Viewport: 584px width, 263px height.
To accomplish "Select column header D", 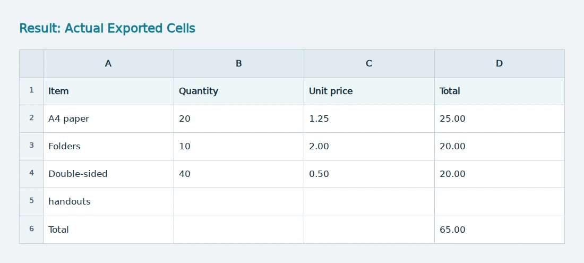I will coord(500,63).
